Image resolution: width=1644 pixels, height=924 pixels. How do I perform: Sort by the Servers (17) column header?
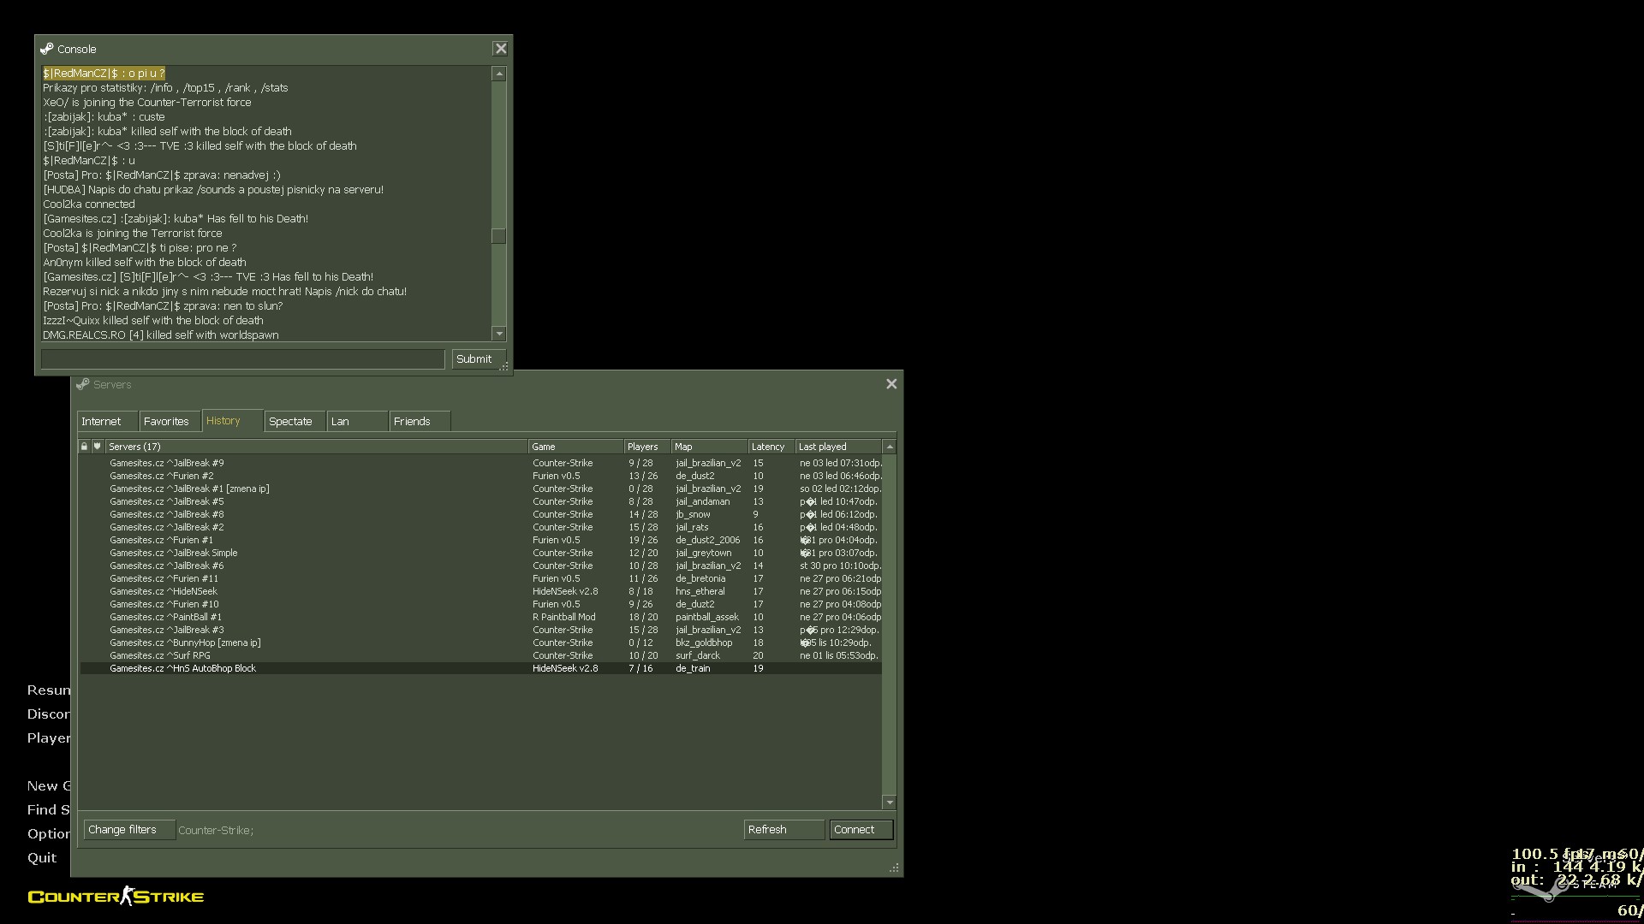point(316,447)
